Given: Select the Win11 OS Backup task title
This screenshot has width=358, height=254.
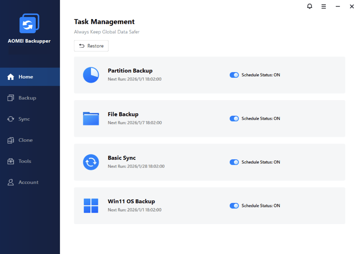Looking at the screenshot, I should pyautogui.click(x=131, y=201).
